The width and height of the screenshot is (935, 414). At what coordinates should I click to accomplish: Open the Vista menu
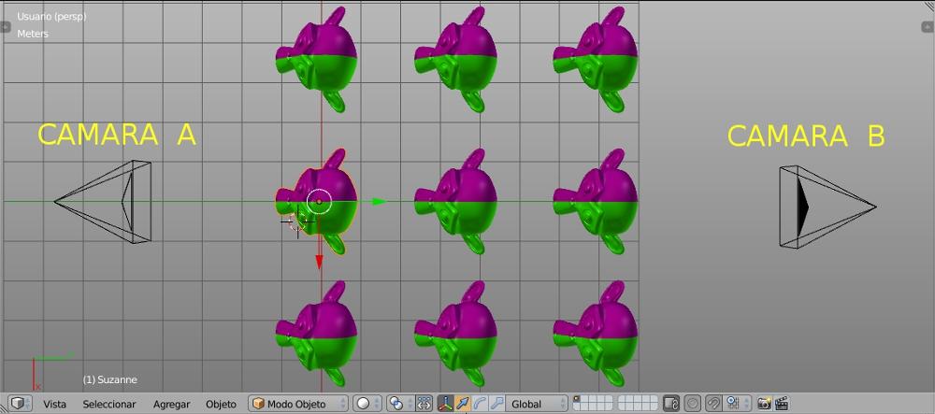coord(55,404)
